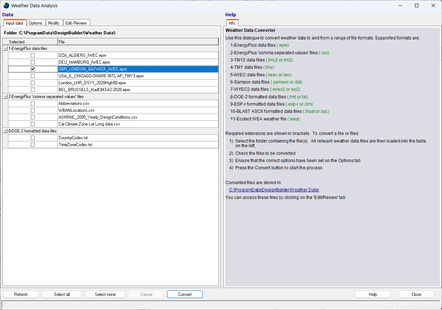Click the File column header
Screen dimensions: 442x310
[138, 42]
